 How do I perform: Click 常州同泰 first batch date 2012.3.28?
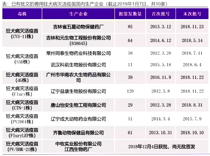pos(161,53)
